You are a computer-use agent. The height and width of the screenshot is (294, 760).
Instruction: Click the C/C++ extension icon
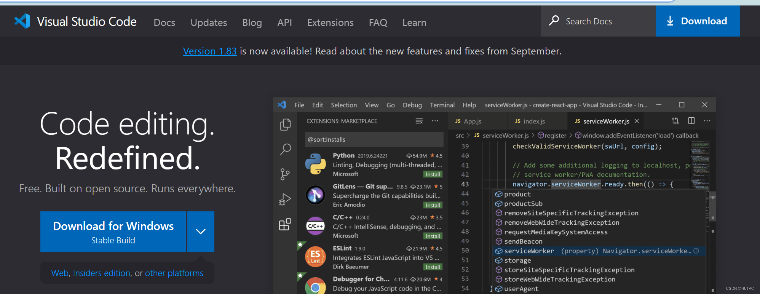tap(316, 226)
